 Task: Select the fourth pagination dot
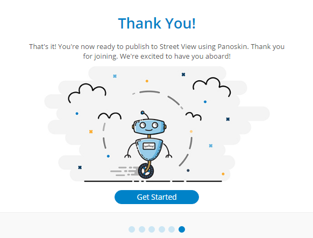[x=162, y=229]
